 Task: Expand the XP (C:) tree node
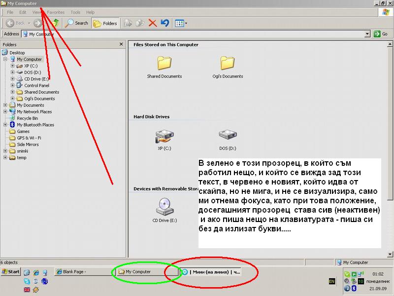[x=13, y=66]
